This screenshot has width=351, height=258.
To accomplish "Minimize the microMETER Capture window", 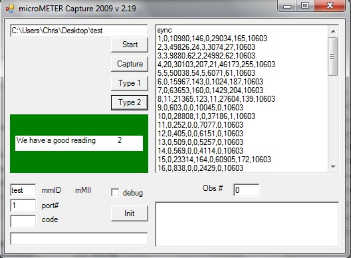I will (x=287, y=5).
